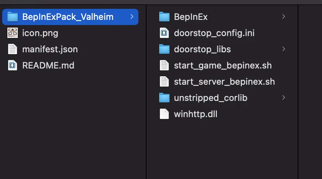Click the column divider between the file panes

[146, 92]
